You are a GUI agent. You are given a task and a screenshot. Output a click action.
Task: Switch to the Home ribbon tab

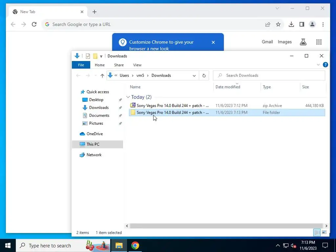tap(100, 65)
